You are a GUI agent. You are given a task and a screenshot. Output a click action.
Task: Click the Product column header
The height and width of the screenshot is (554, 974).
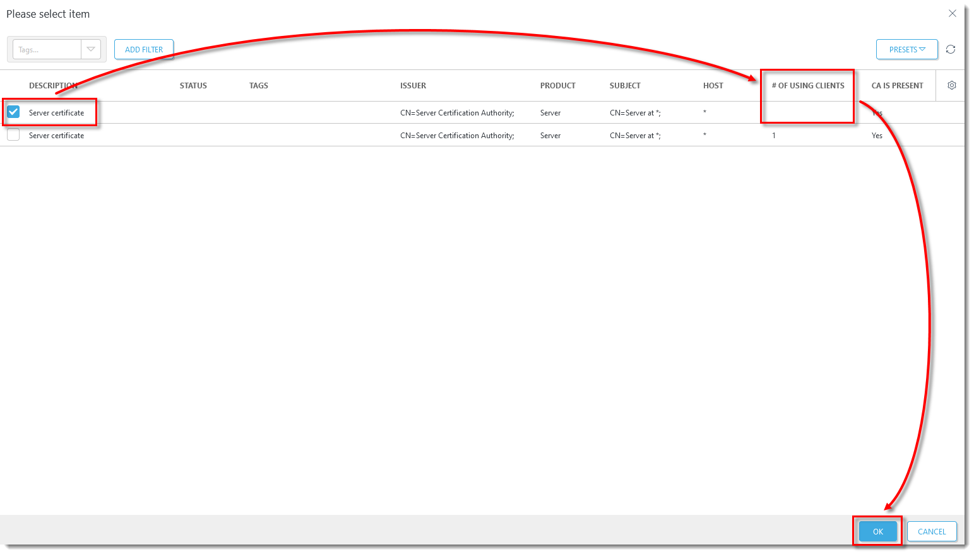(558, 86)
